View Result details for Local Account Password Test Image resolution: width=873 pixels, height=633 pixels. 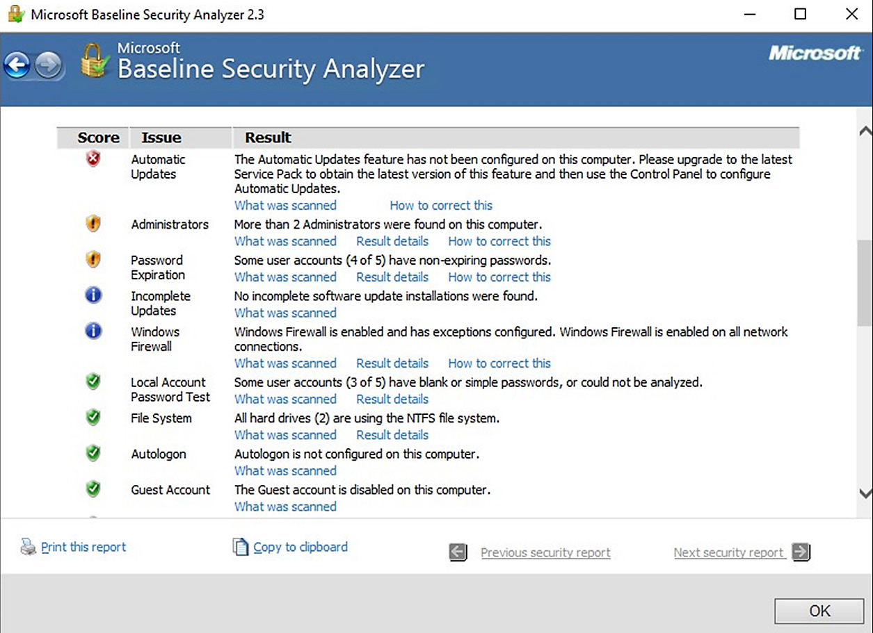pos(392,399)
